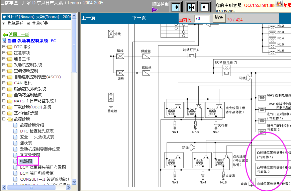Viewport: 291px width, 191px height.
Task: Expand the 注意事项 tree node
Action: tap(4, 53)
